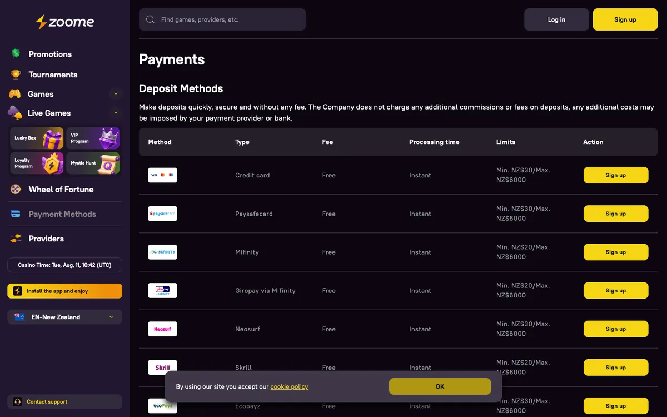The width and height of the screenshot is (667, 417).
Task: Click the Giropay logo
Action: (x=162, y=290)
